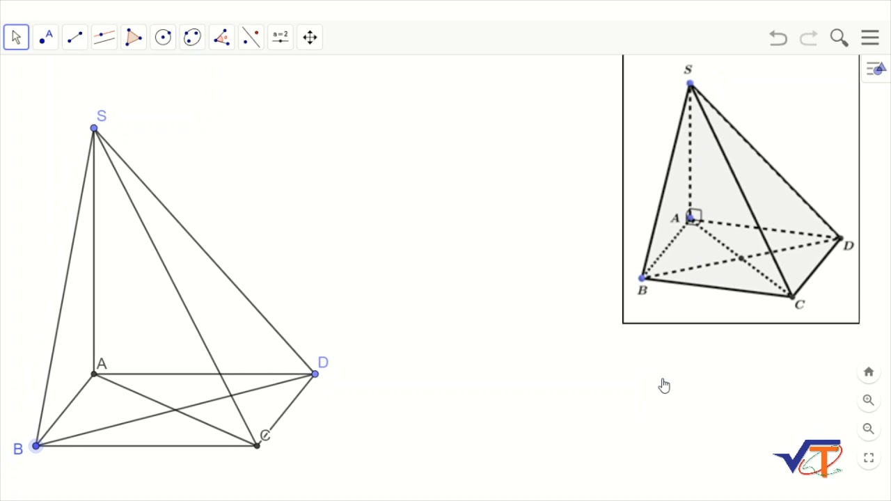The width and height of the screenshot is (891, 501).
Task: Select the Reflect about line tool
Action: pyautogui.click(x=251, y=37)
